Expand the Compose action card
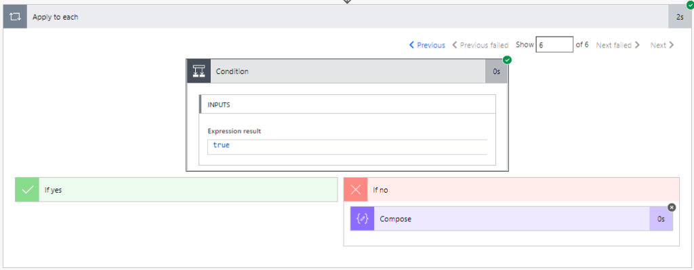 click(x=512, y=218)
